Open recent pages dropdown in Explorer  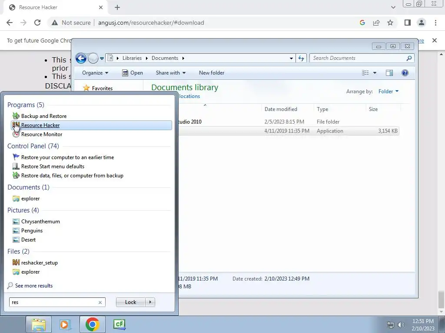pos(102,59)
